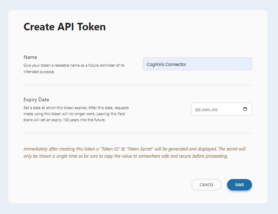278x214 pixels.
Task: Click the divider line below the Name section
Action: point(138,85)
